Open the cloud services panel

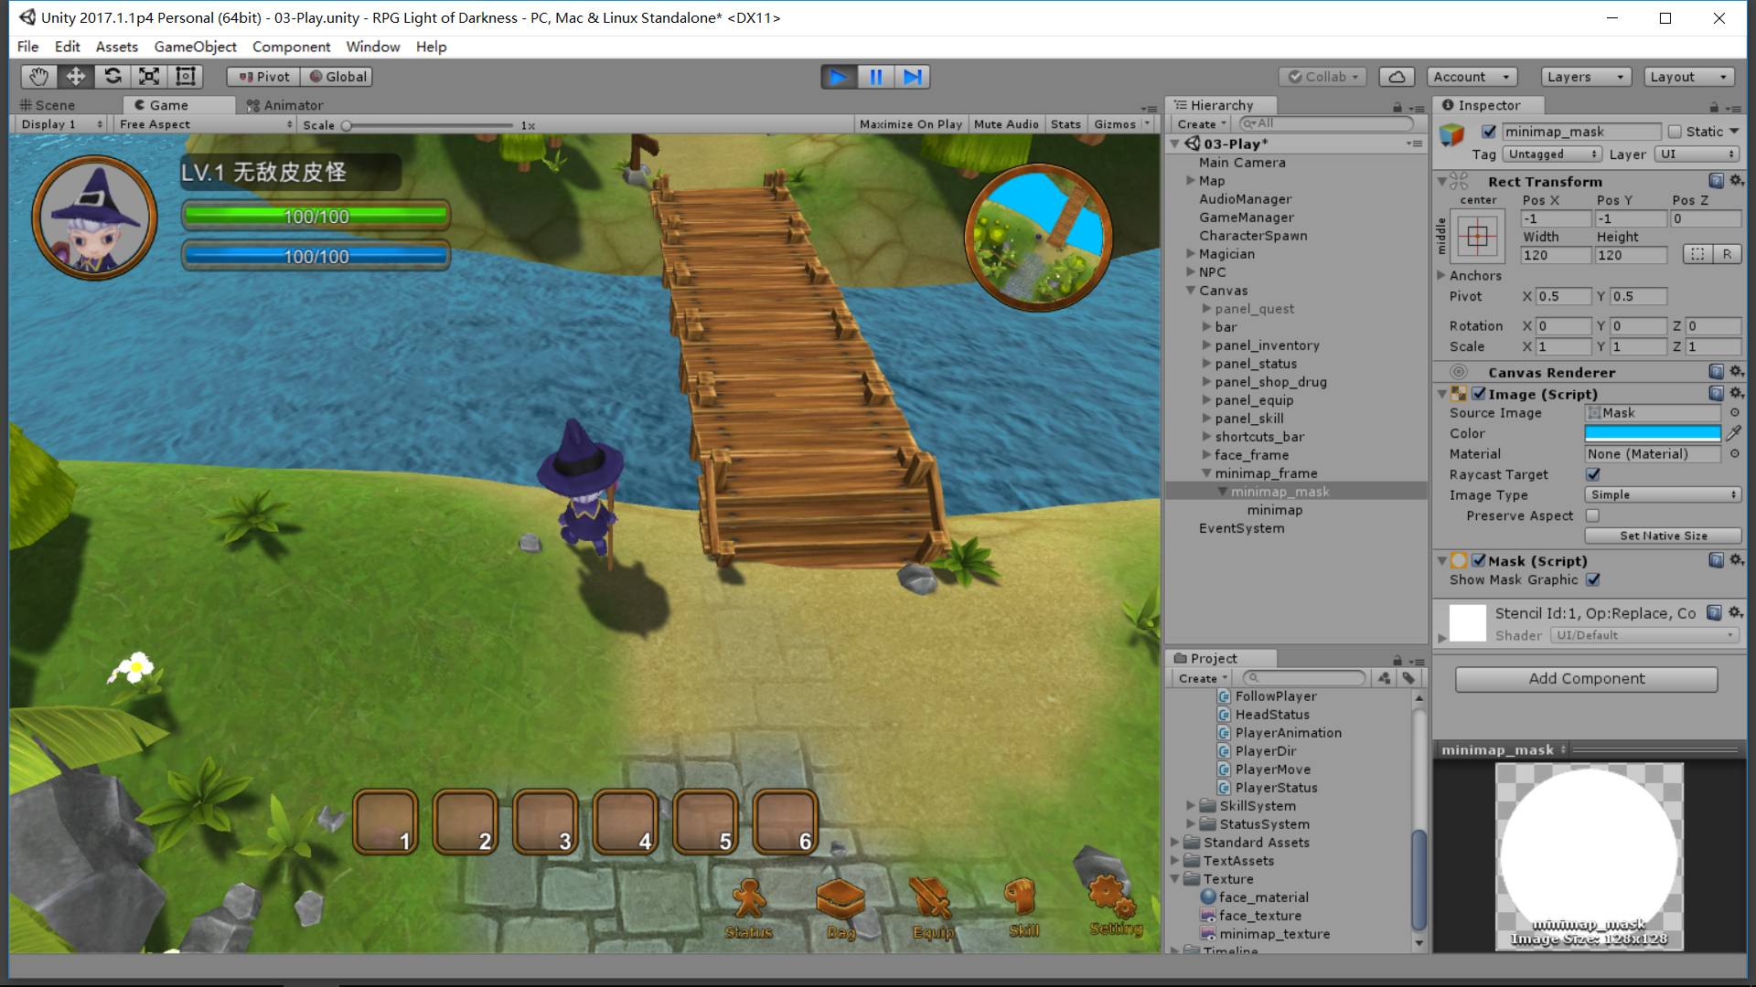(1397, 77)
